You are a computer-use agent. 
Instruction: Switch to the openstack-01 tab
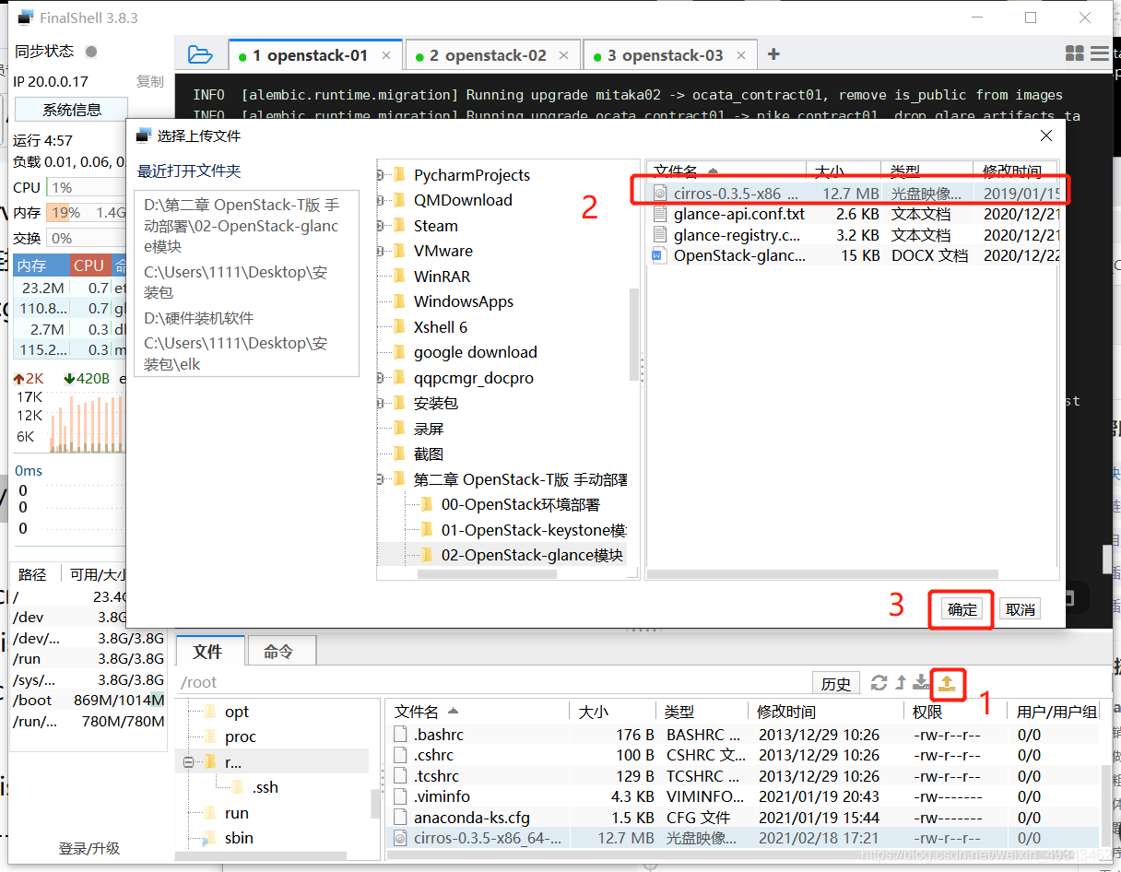point(315,55)
